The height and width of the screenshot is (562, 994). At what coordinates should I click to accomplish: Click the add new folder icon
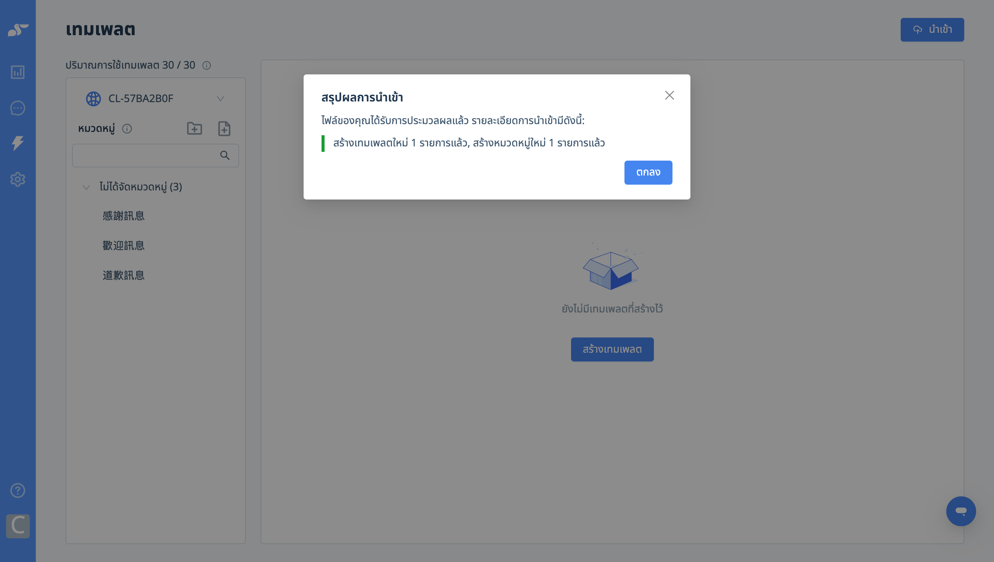pyautogui.click(x=194, y=128)
